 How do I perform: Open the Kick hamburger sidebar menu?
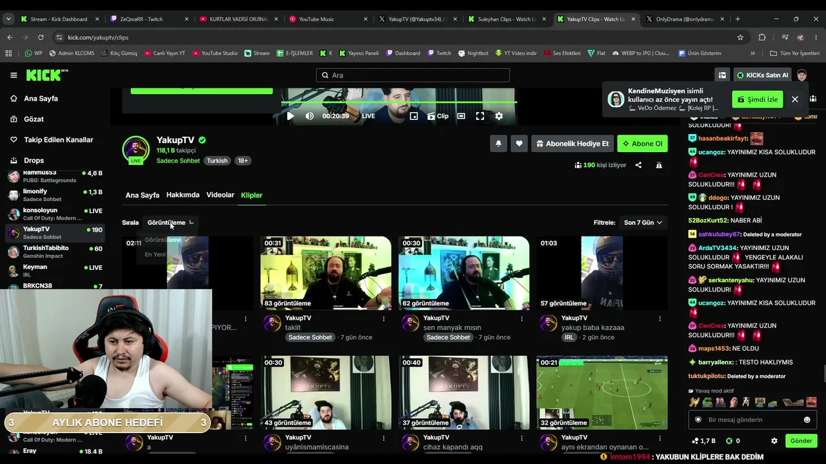pyautogui.click(x=14, y=75)
